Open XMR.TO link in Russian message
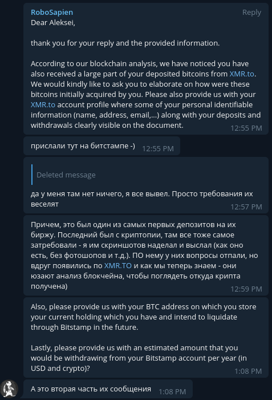Image resolution: width=272 pixels, height=400 pixels. (x=118, y=265)
